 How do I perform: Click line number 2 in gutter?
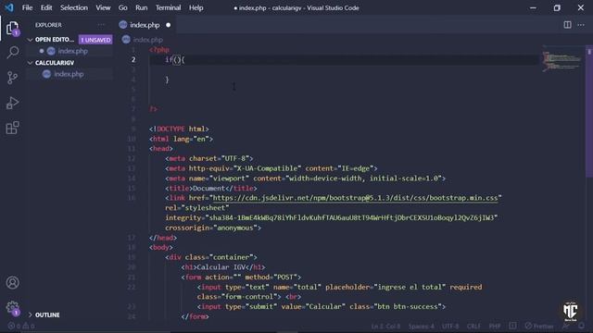pyautogui.click(x=133, y=59)
